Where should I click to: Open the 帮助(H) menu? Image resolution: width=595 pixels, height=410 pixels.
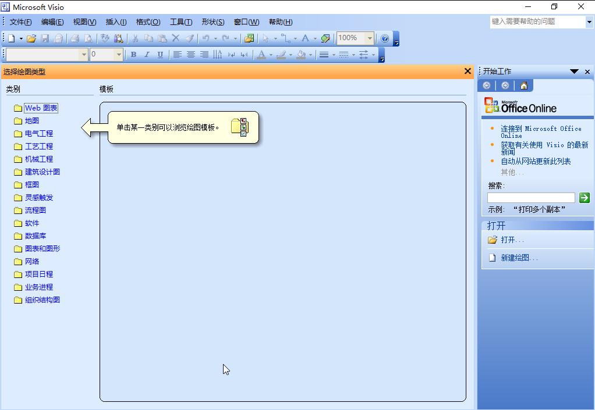pyautogui.click(x=281, y=22)
